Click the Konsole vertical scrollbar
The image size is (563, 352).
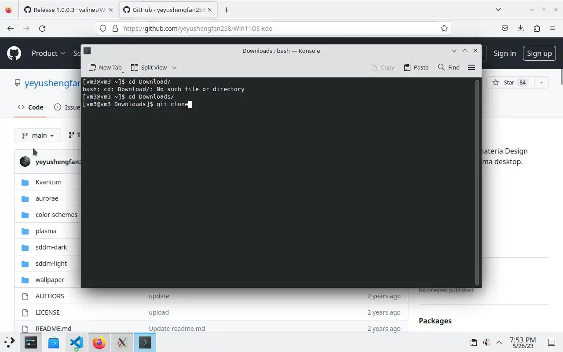[477, 182]
